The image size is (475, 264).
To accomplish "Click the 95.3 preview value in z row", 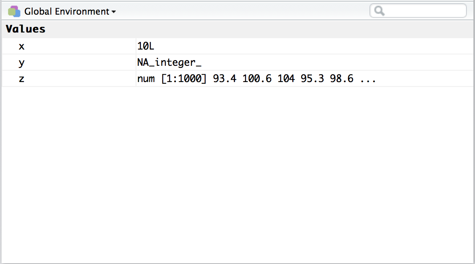I will 312,79.
